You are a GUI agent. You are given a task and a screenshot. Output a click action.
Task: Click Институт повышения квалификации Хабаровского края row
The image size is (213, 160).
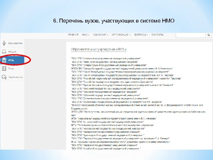(138, 113)
